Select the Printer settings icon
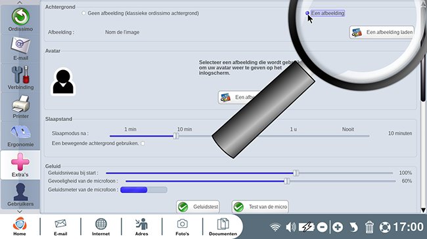 (20, 107)
